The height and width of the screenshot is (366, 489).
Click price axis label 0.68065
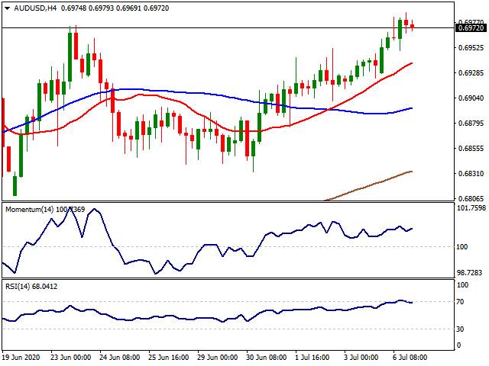[471, 198]
